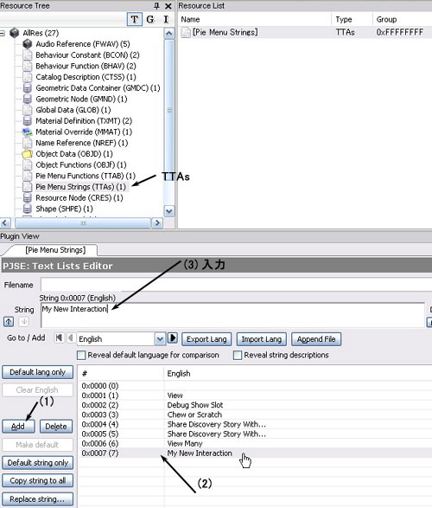Click Copy string to all button
This screenshot has height=508, width=432.
37,481
